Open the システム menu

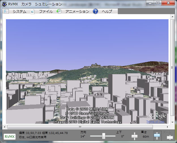tap(19, 12)
